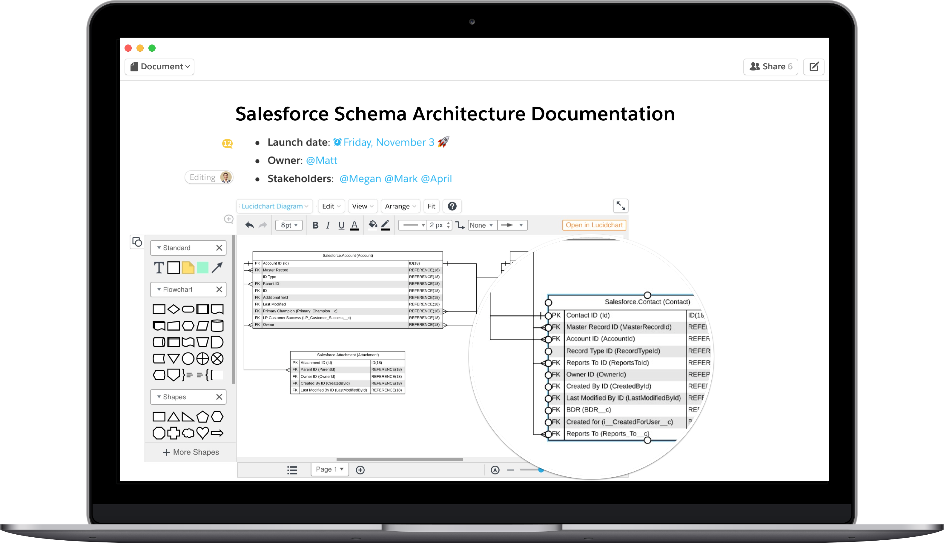Collapse the Flowchart section
Viewport: 944px width, 543px height.
[x=159, y=290]
